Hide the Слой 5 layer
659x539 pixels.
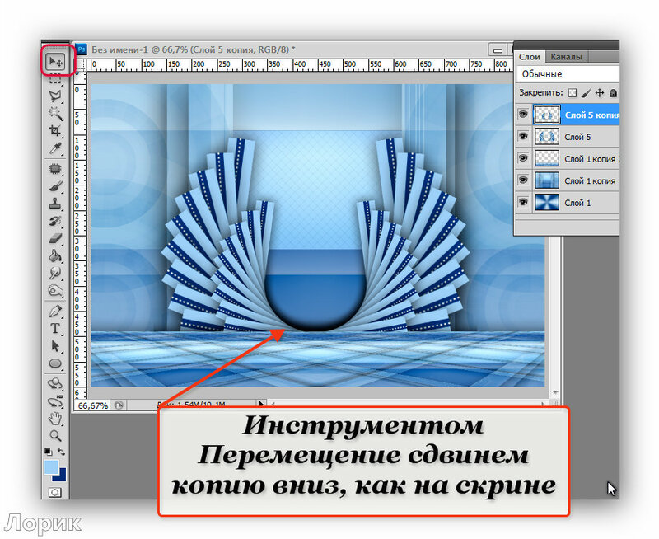point(523,136)
